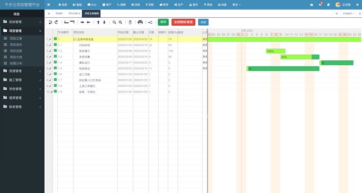362x193 pixels.
Task: Switch to the 驾驶舱 tab
Action: pyautogui.click(x=59, y=14)
